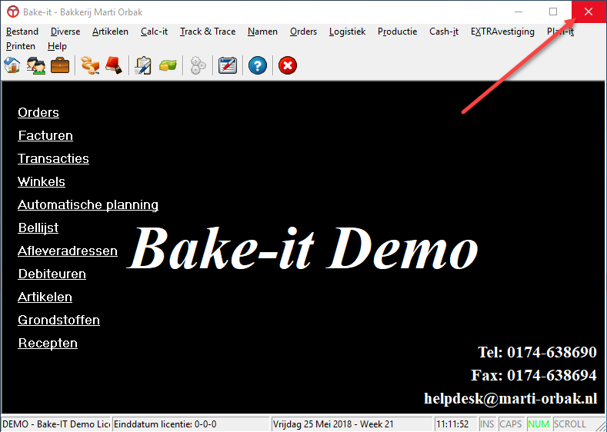This screenshot has height=432, width=607.
Task: Open the clipboard with pen orders icon
Action: [143, 65]
